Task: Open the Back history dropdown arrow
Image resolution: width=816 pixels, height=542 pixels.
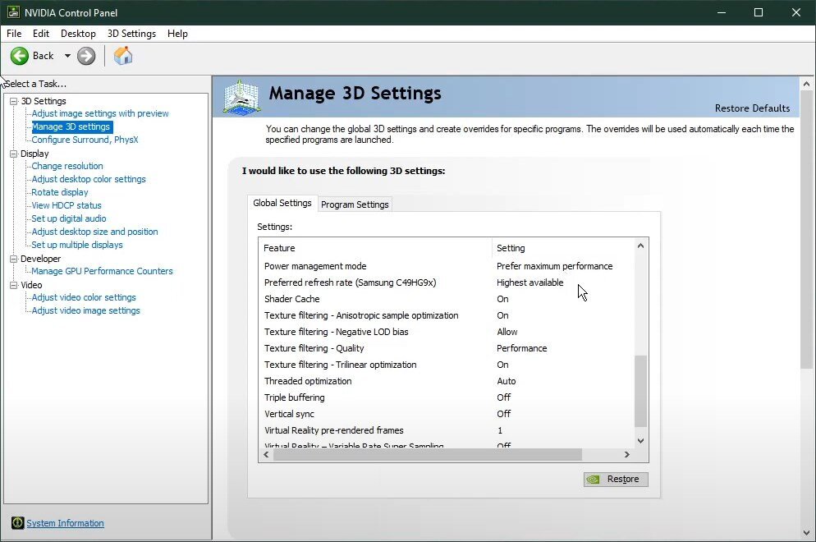Action: pyautogui.click(x=67, y=56)
